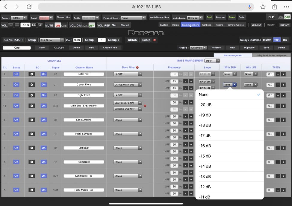Bookmark this page with the star icon
The image size is (292, 206).
[x=263, y=7]
